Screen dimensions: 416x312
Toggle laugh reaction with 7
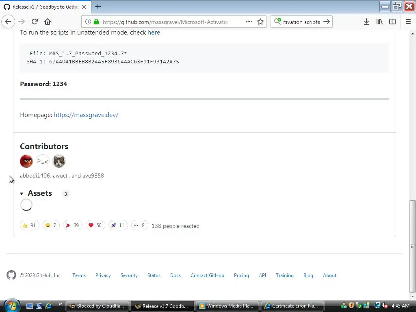51,225
